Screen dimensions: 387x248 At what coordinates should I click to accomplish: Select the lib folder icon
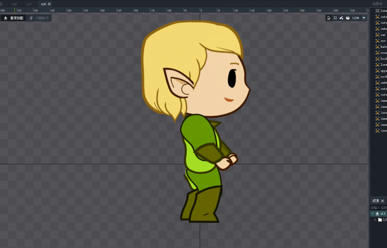(380, 219)
